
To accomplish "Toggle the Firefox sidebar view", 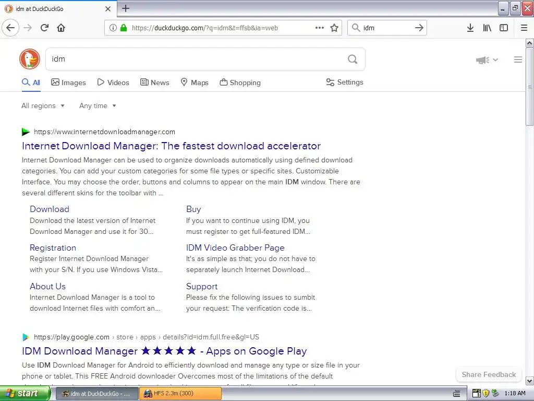I will pyautogui.click(x=504, y=28).
